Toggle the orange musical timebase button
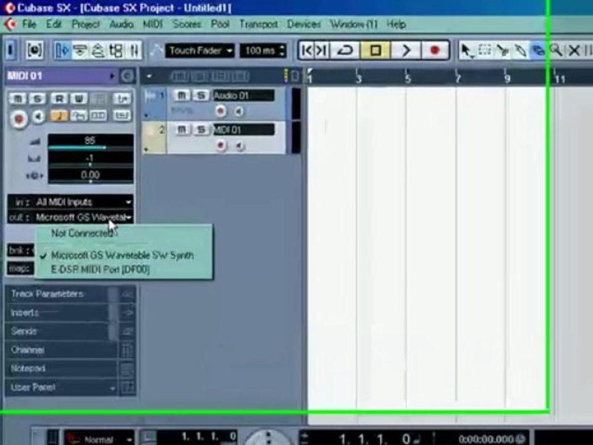The width and height of the screenshot is (593, 445). coord(59,116)
